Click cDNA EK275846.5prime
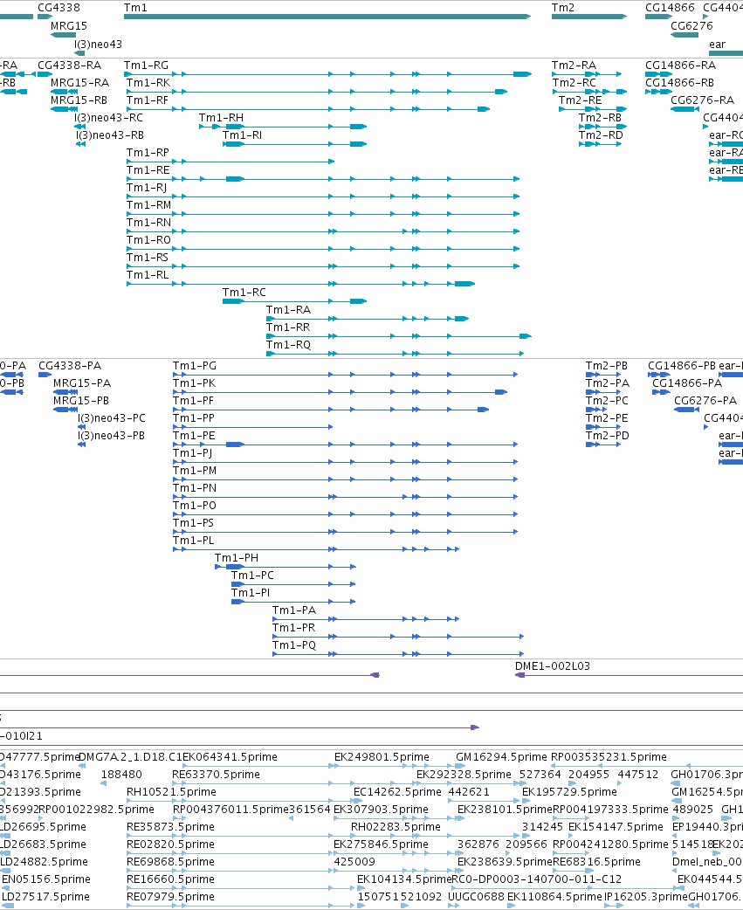743x910 pixels. coord(381,844)
